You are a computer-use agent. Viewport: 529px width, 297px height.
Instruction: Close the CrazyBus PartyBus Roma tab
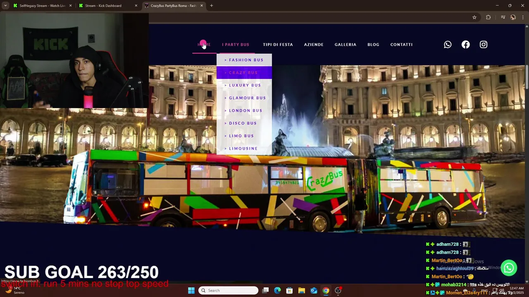(202, 6)
